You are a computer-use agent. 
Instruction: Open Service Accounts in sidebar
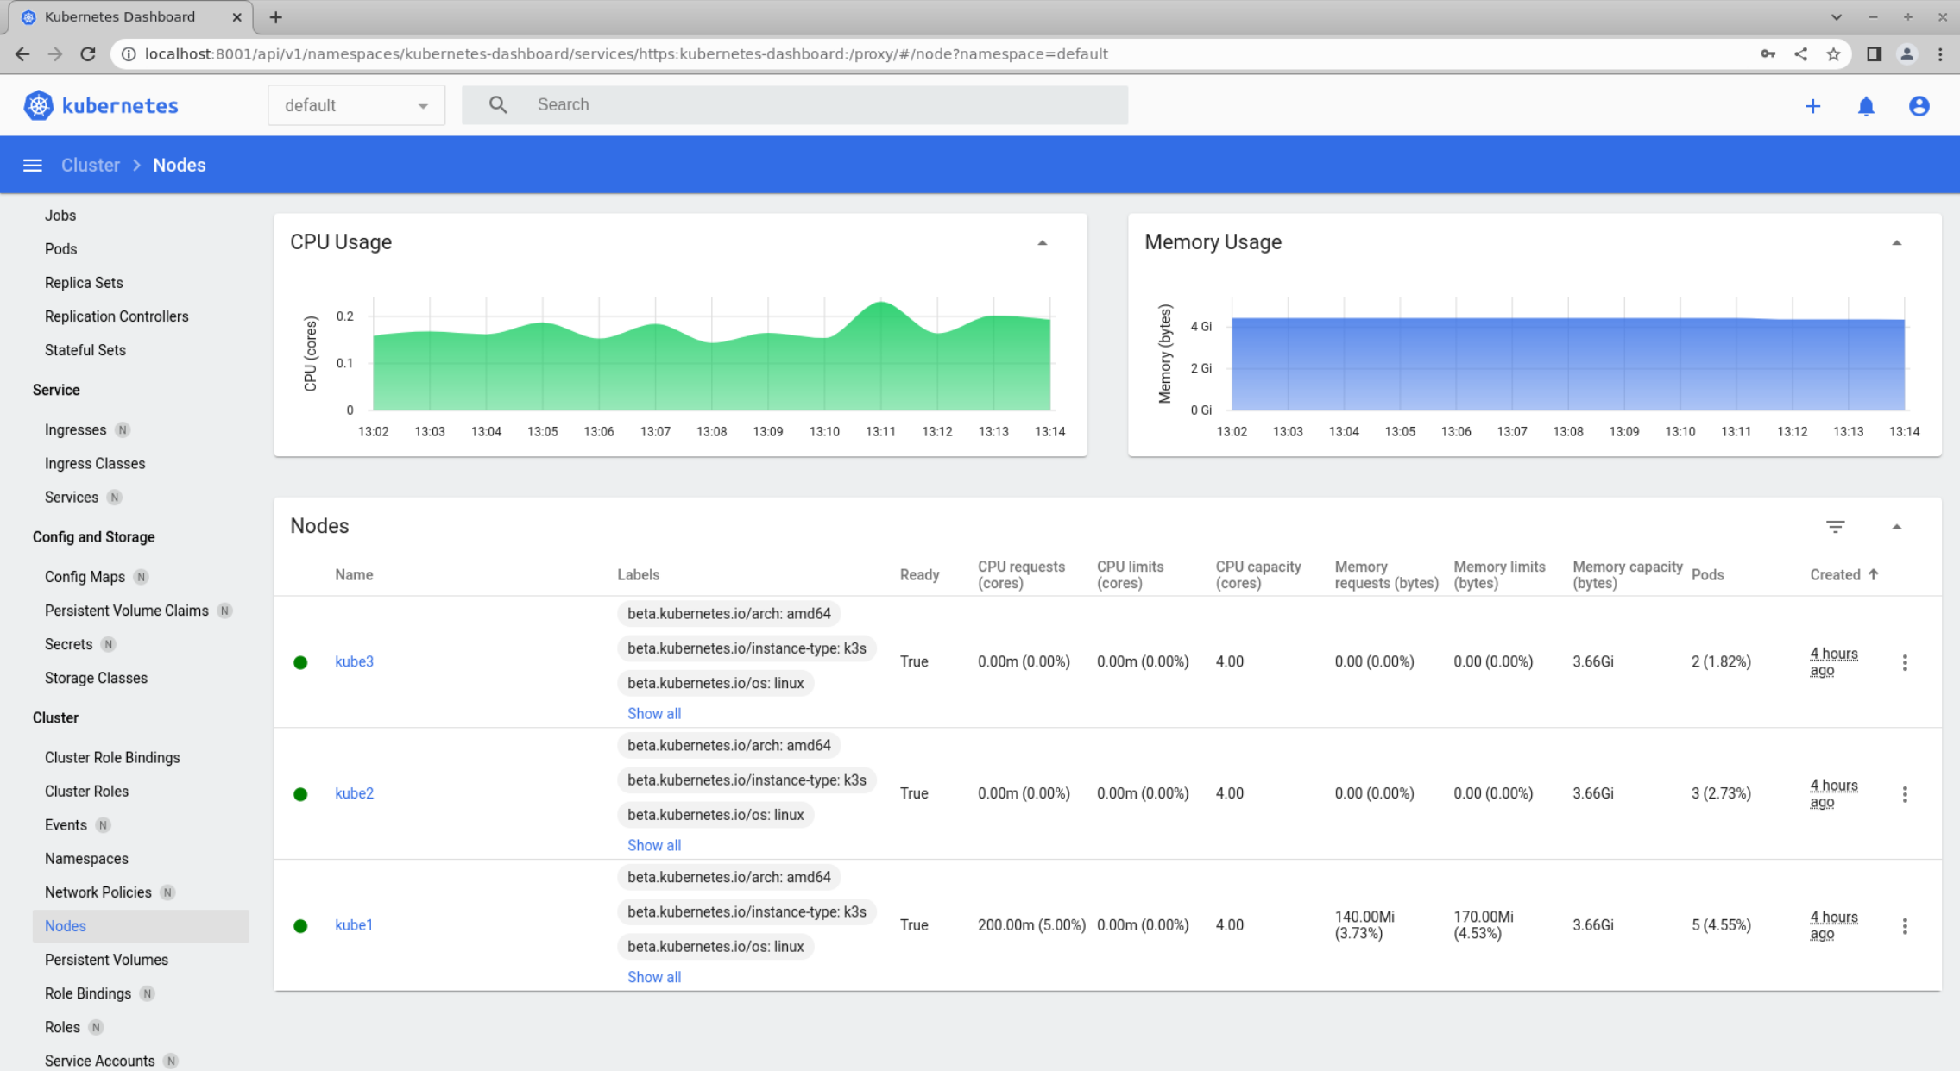tap(99, 1061)
